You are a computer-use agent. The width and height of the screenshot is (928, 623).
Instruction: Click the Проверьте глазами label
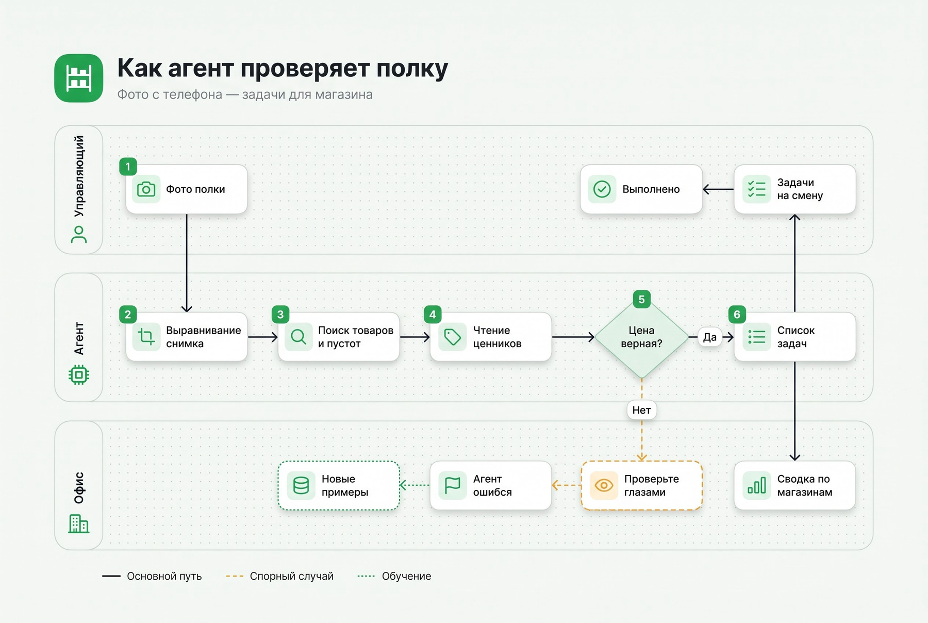coord(652,485)
